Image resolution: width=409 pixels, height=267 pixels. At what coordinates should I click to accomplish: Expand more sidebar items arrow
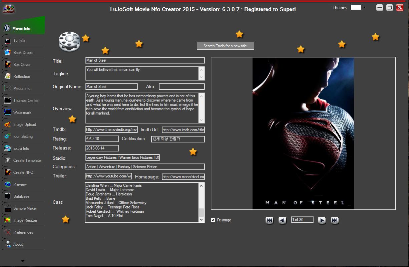click(x=23, y=261)
